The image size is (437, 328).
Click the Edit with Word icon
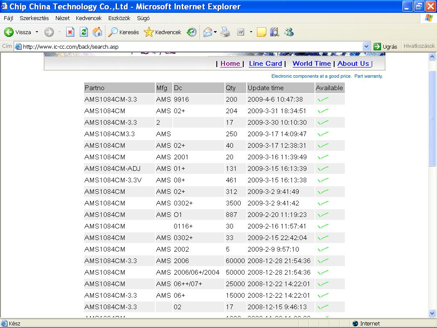click(241, 32)
